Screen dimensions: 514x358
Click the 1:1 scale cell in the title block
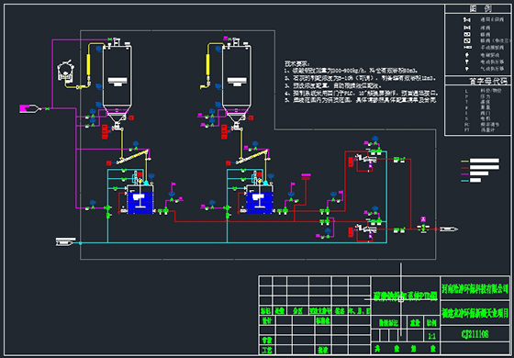[x=431, y=336]
